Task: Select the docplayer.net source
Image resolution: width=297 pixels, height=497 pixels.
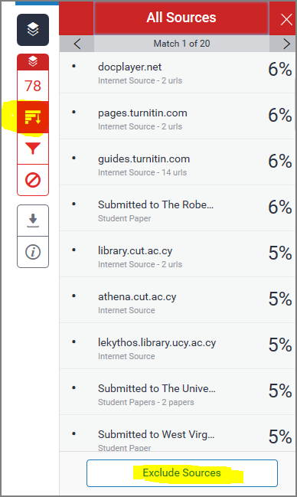Action: click(x=178, y=73)
